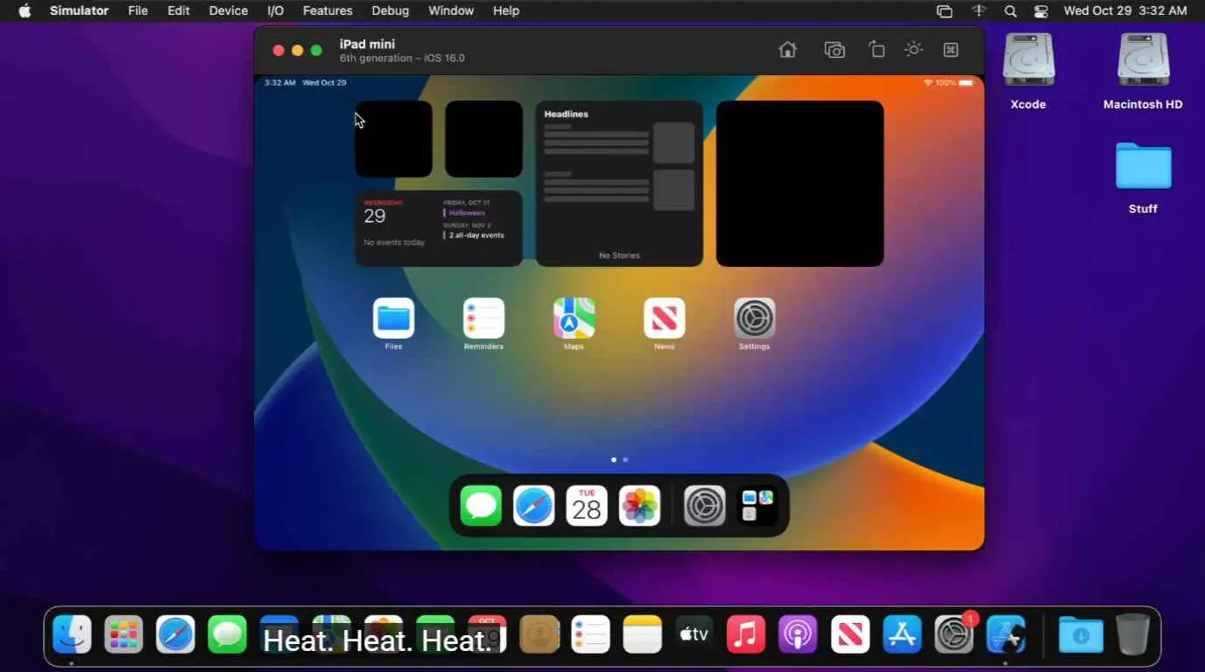Select Macintosh HD on the desktop
Screen dimensions: 1205x672
pos(1143,61)
